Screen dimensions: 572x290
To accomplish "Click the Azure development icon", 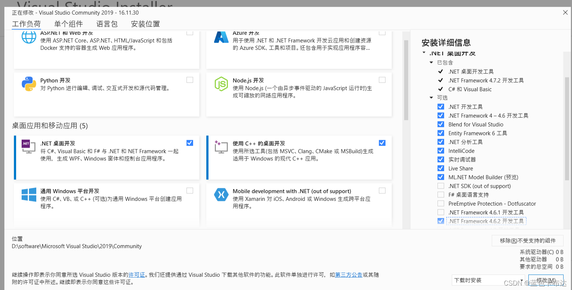I will click(221, 36).
